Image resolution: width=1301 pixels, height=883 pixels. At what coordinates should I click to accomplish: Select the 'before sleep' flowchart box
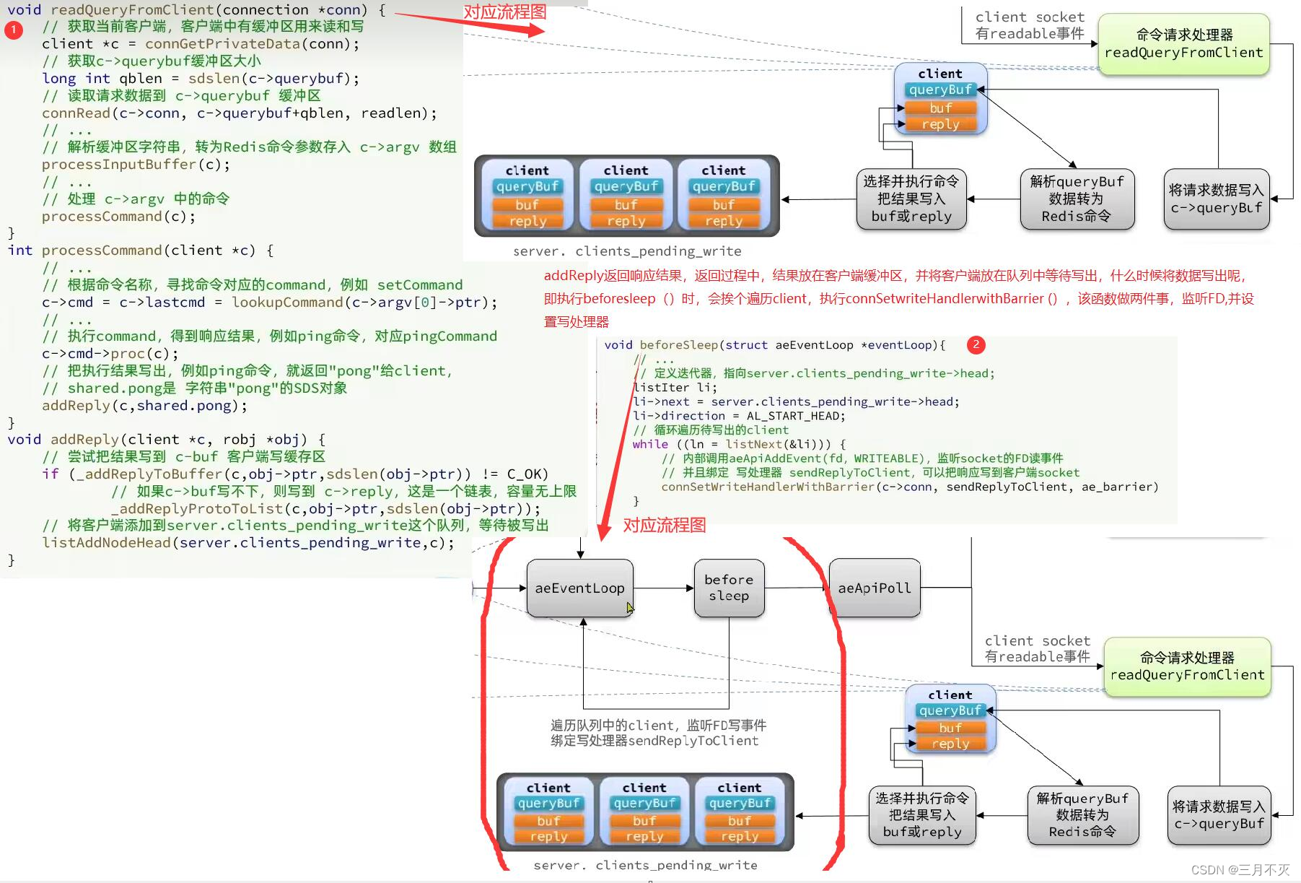click(x=729, y=588)
